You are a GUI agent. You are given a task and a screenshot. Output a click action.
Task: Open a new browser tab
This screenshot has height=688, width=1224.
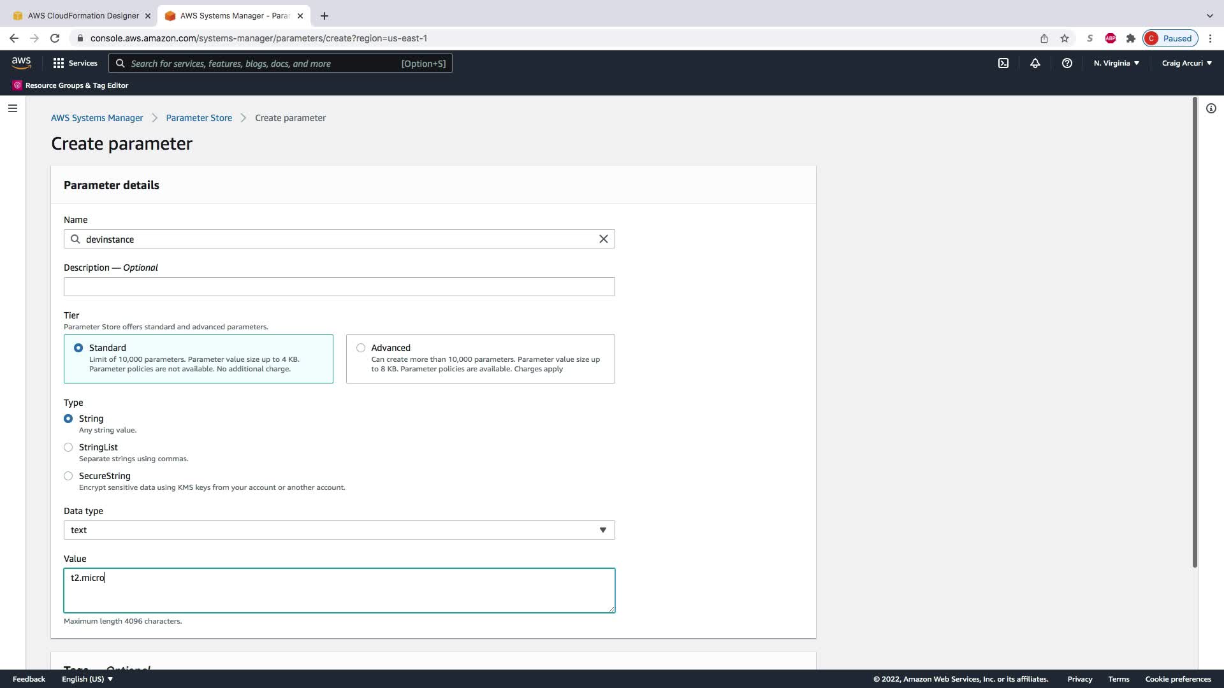(324, 16)
